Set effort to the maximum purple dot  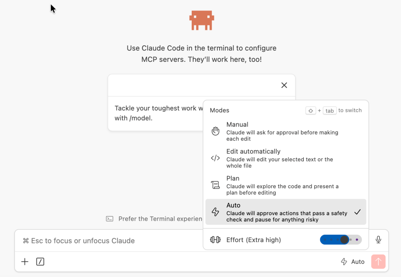click(357, 240)
